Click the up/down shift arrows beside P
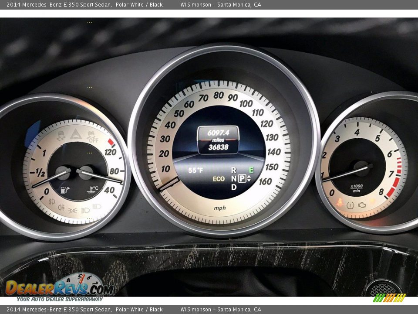418x314 pixels. [249, 178]
